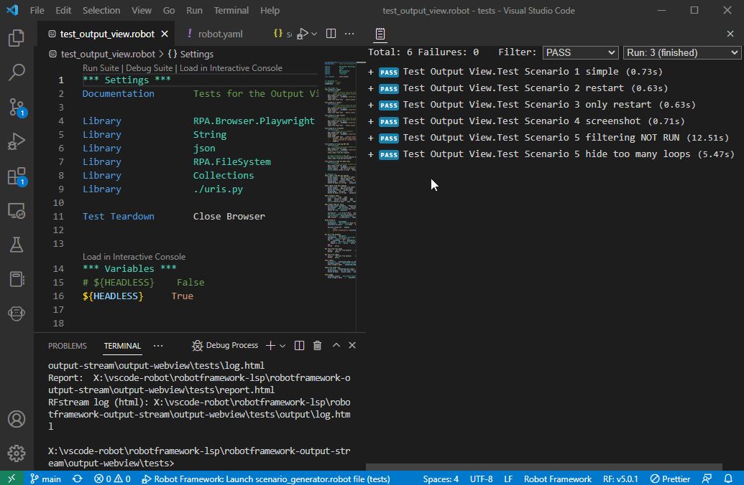Open the run options dropdown arrow in editor toolbar
Image resolution: width=744 pixels, height=485 pixels.
(314, 34)
